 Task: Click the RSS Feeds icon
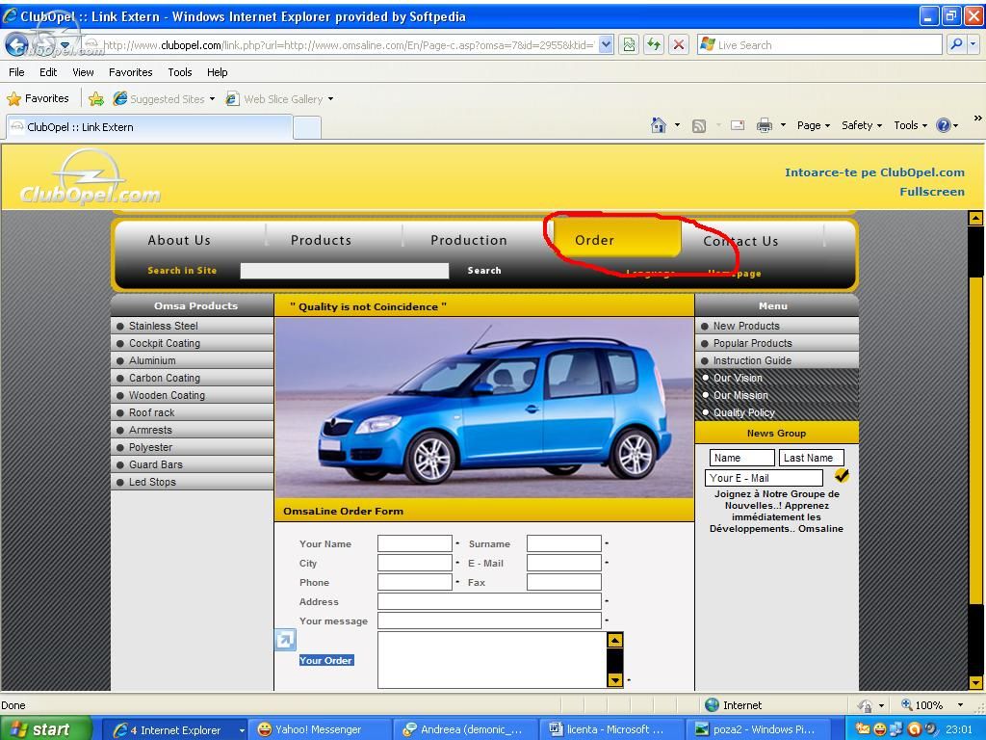point(699,126)
